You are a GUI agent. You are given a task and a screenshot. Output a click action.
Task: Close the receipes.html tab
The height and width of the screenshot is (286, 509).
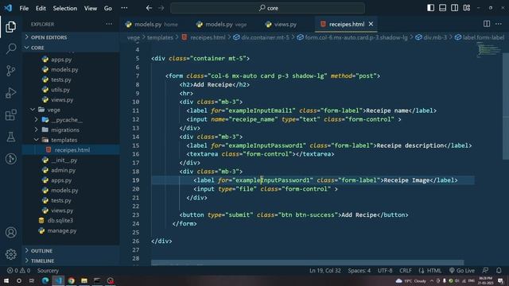click(371, 24)
